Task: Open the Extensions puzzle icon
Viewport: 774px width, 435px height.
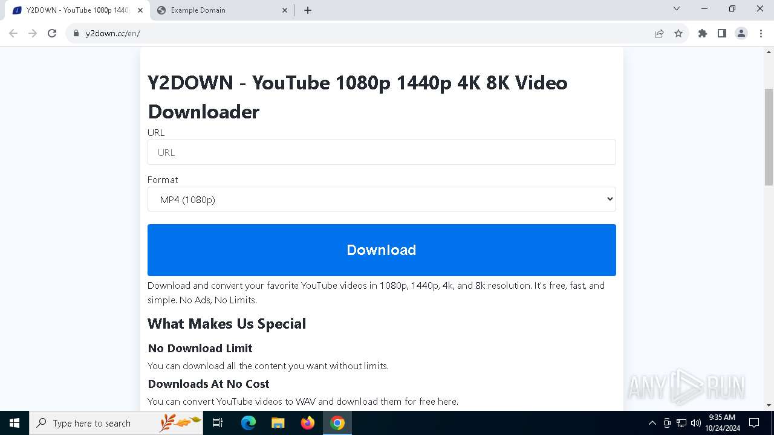Action: (x=703, y=33)
